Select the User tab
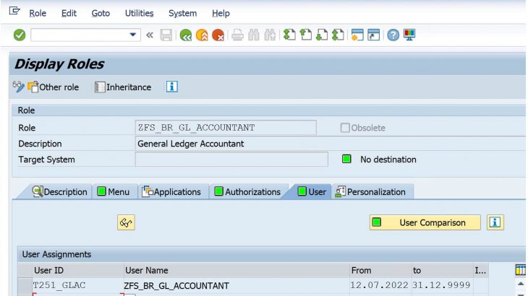Viewport: 528px width, 296px height. (x=312, y=192)
